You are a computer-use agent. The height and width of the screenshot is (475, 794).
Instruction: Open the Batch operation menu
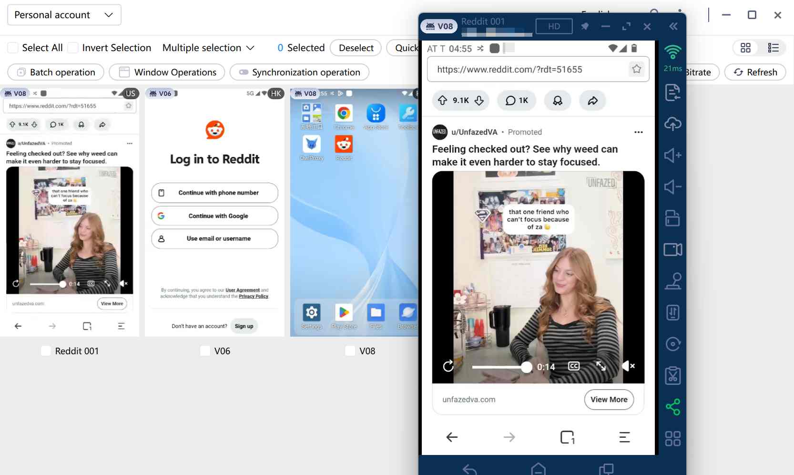pyautogui.click(x=56, y=72)
